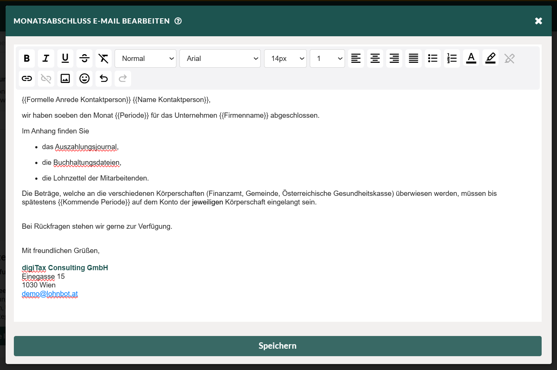557x370 pixels.
Task: Toggle bold formatting
Action: coord(27,58)
